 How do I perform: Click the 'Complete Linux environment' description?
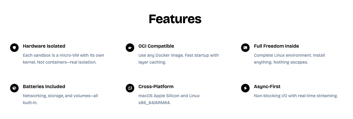pyautogui.click(x=289, y=55)
